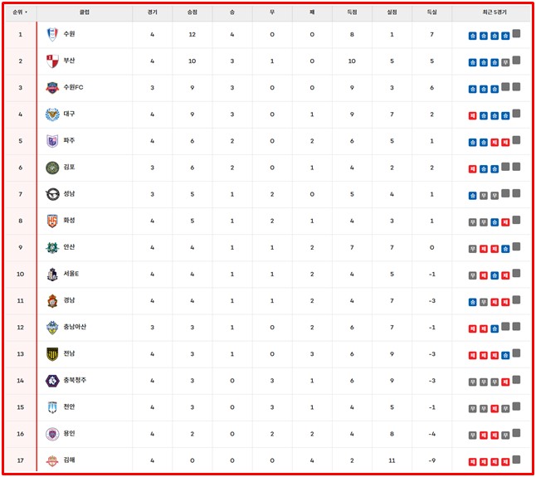This screenshot has width=536, height=477.
Task: Click the 충북청주 club crest icon
Action: [52, 380]
